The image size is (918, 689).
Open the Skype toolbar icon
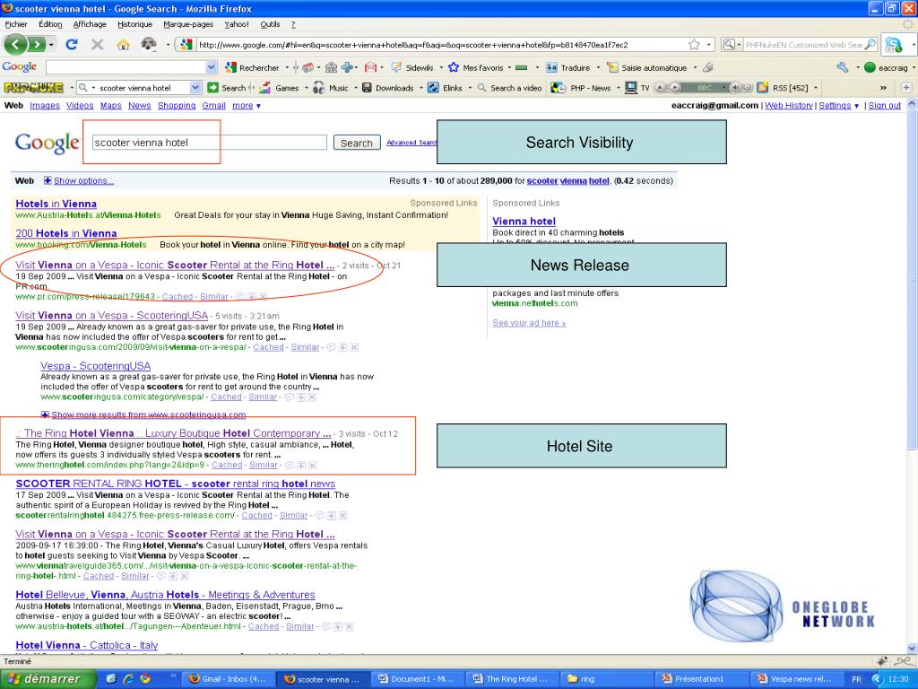pos(894,45)
